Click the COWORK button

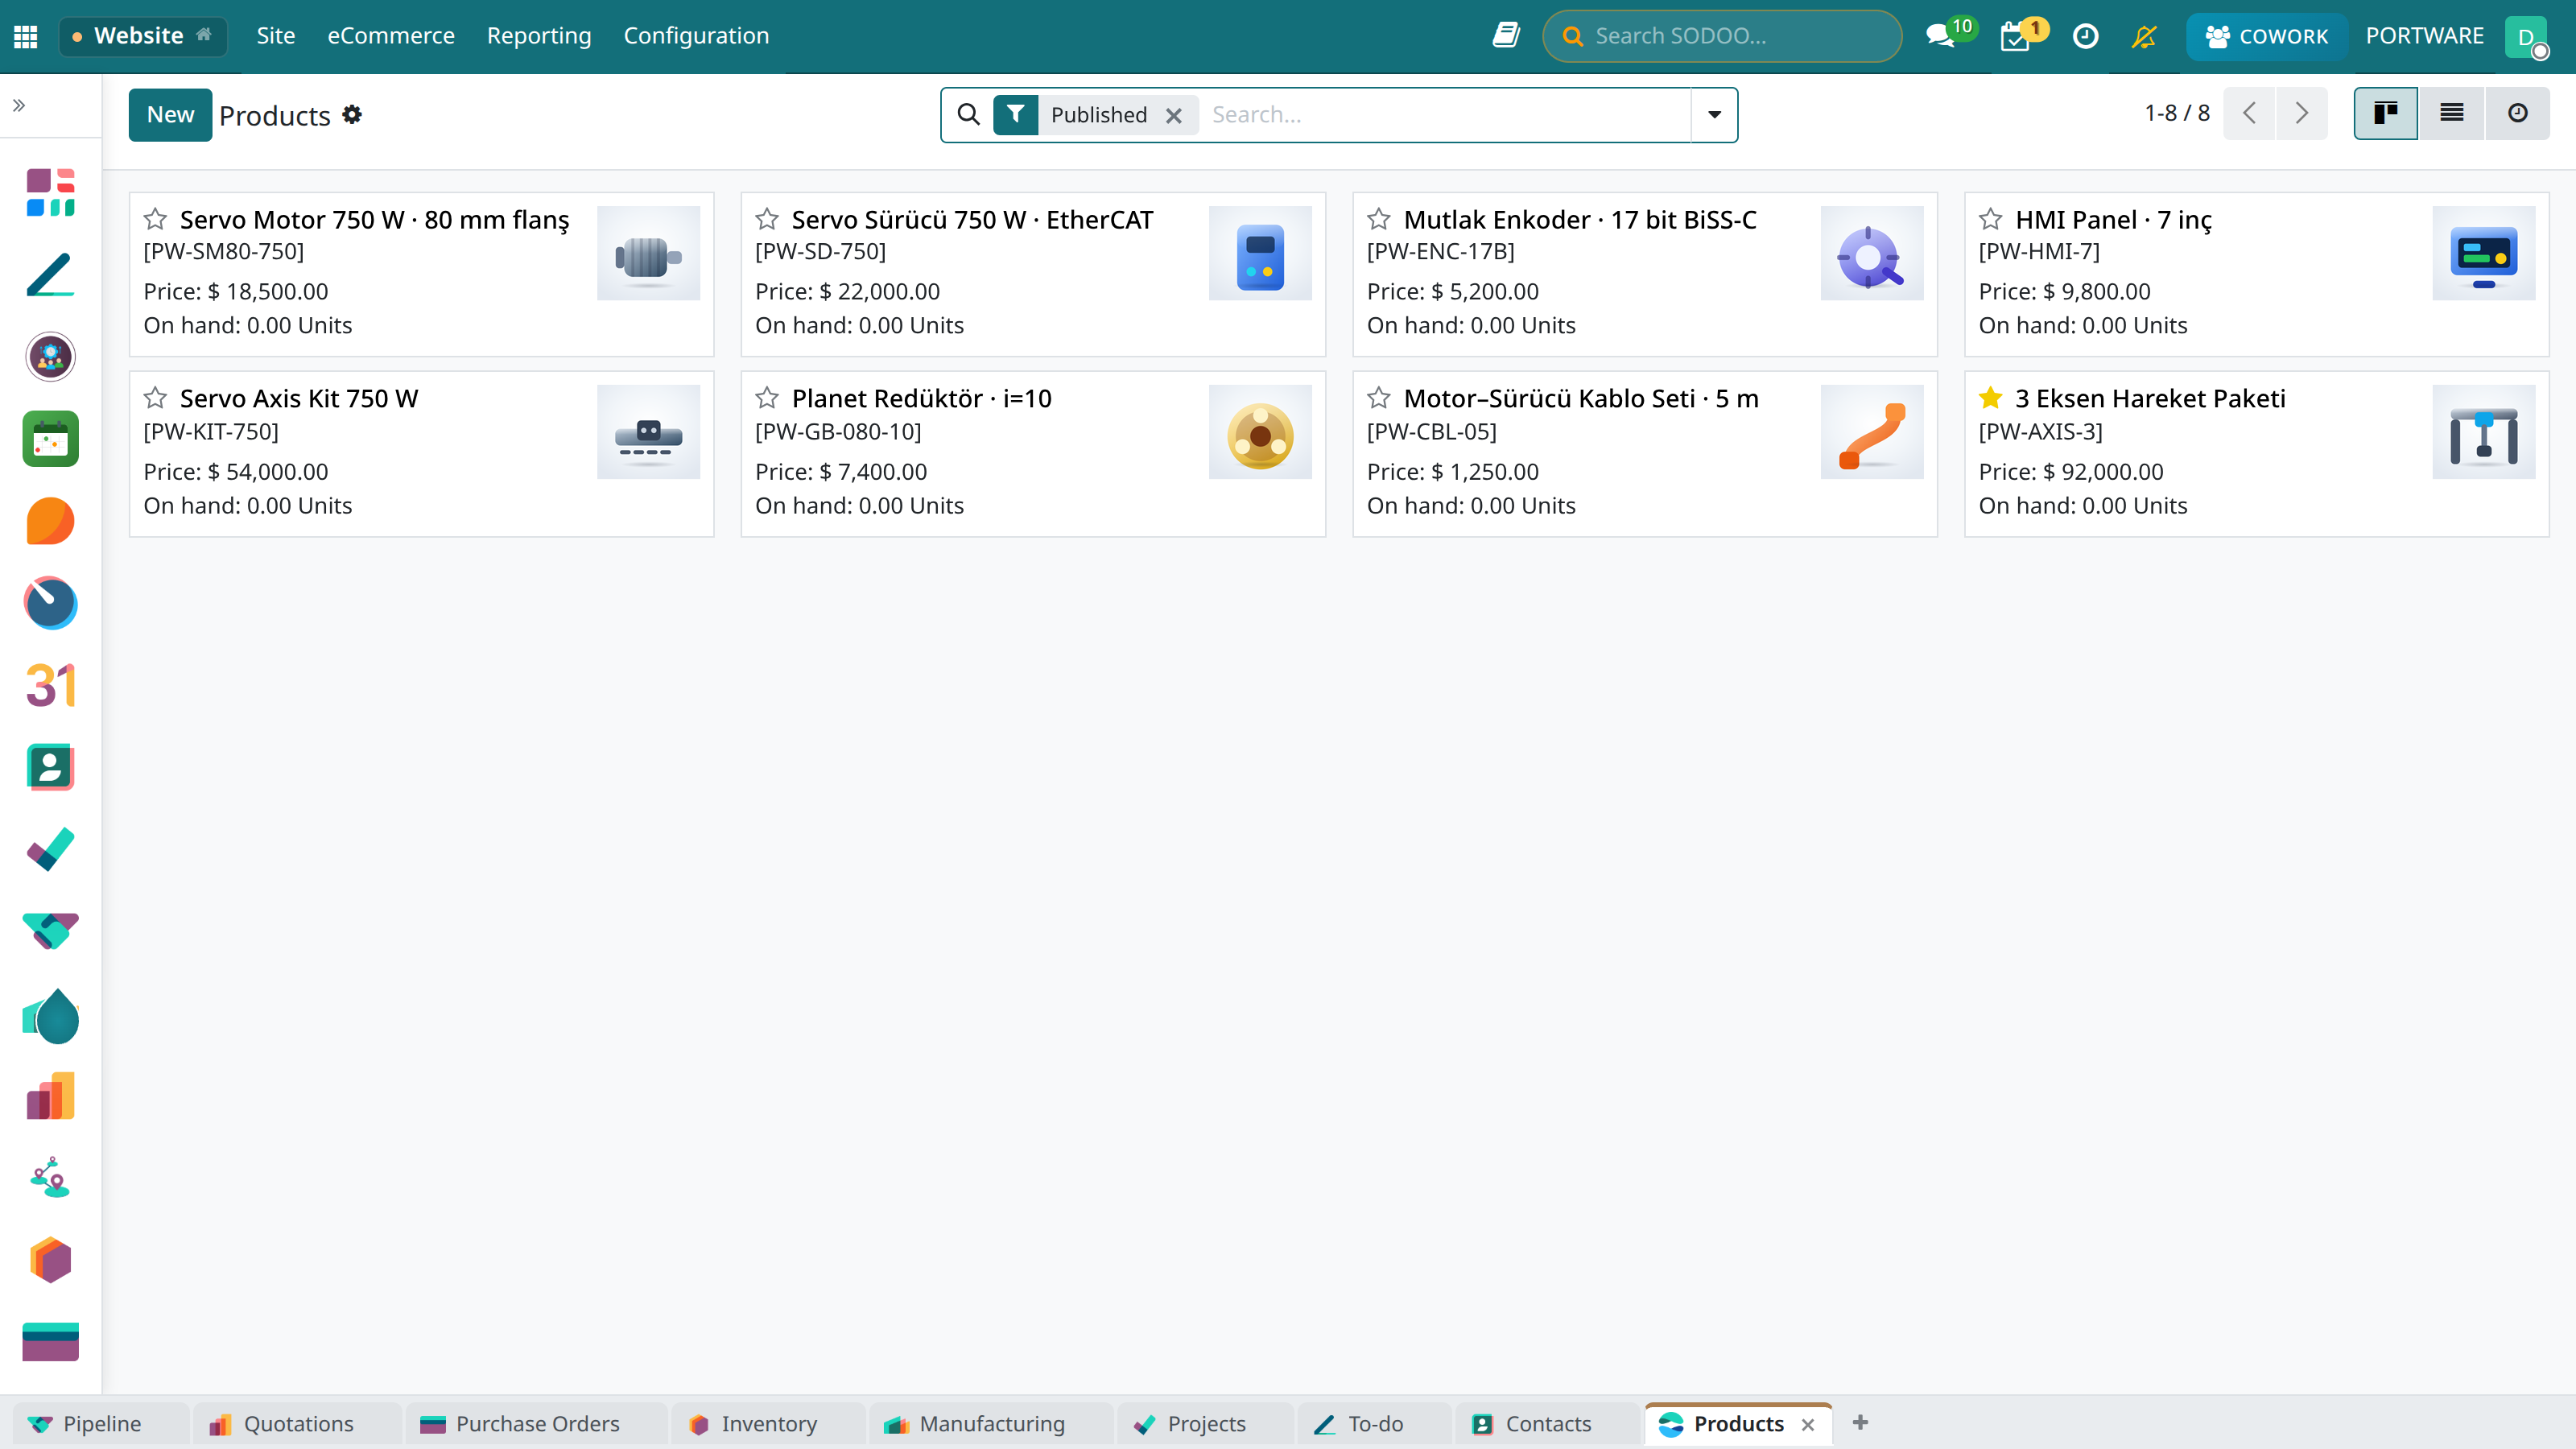(x=2266, y=36)
